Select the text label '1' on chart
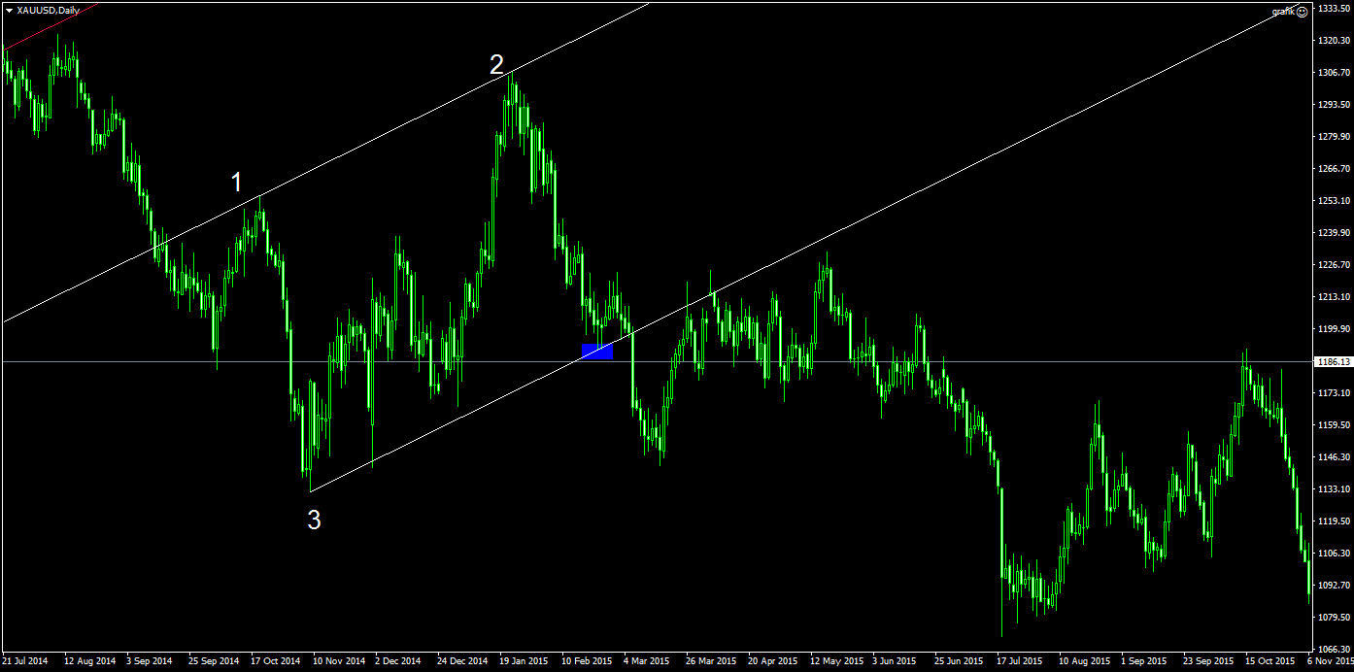The width and height of the screenshot is (1354, 672). [x=236, y=182]
